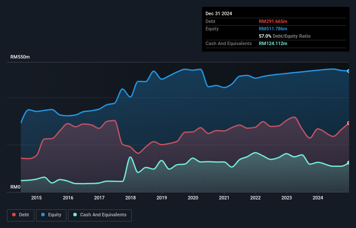Click the teal Cash And Equivalents legend dot
Image resolution: width=356 pixels, height=228 pixels.
(75, 215)
